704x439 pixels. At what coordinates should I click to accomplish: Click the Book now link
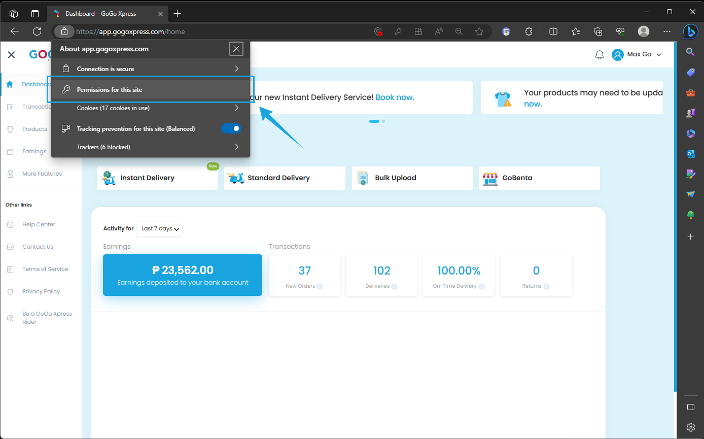tap(395, 97)
